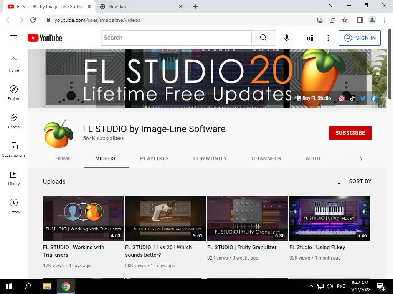Open File Explorer from taskbar
This screenshot has width=393, height=294.
point(47,286)
